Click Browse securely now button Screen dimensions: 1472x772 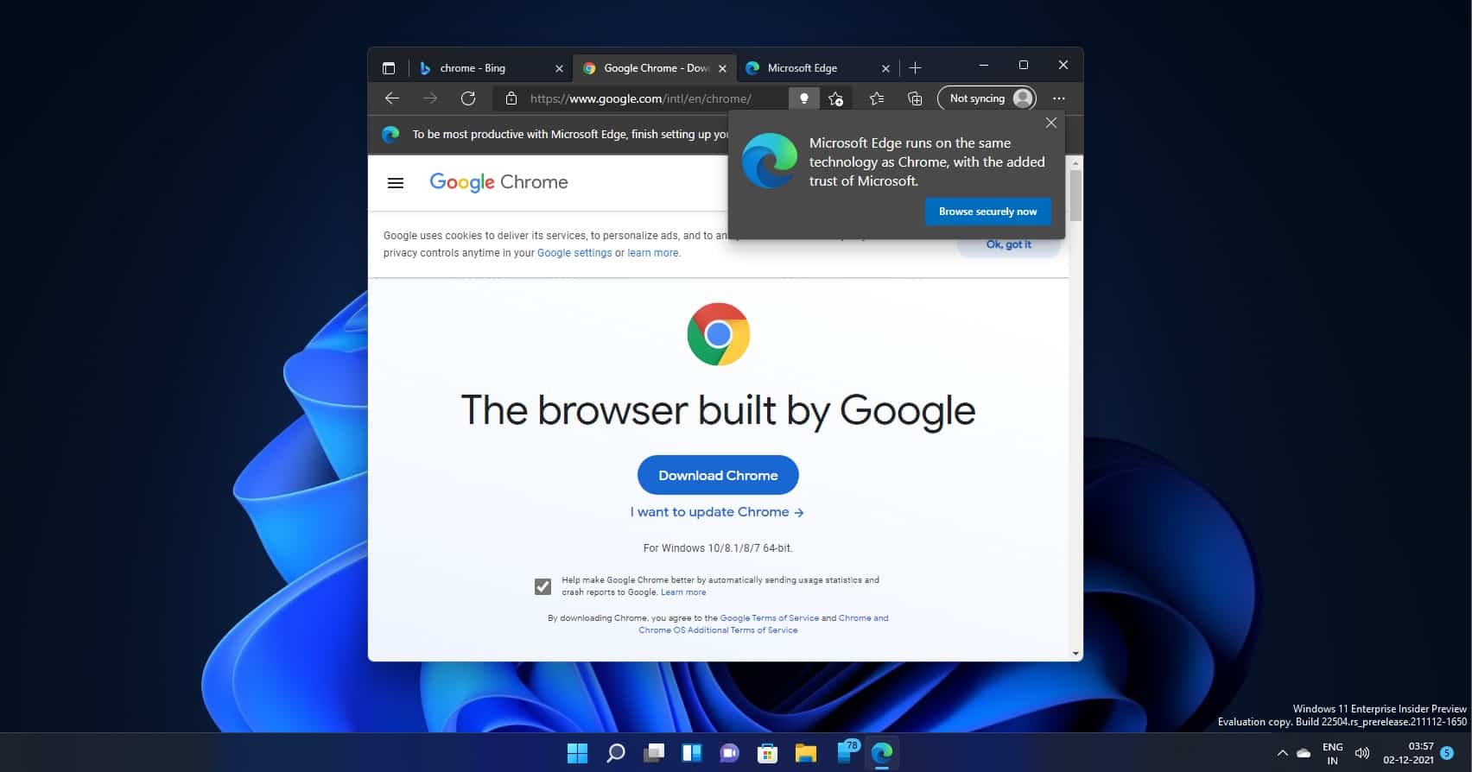(x=987, y=212)
